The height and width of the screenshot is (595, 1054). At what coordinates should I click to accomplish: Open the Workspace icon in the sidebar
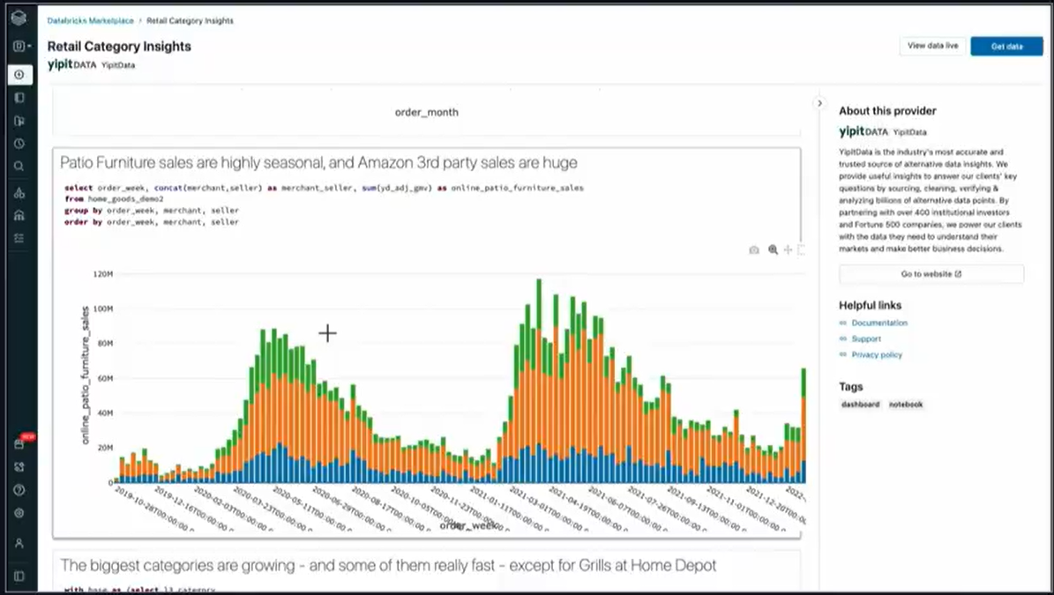click(x=19, y=98)
